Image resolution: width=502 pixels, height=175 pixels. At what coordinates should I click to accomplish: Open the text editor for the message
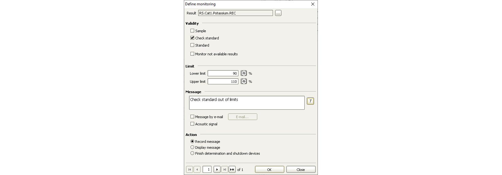click(310, 101)
